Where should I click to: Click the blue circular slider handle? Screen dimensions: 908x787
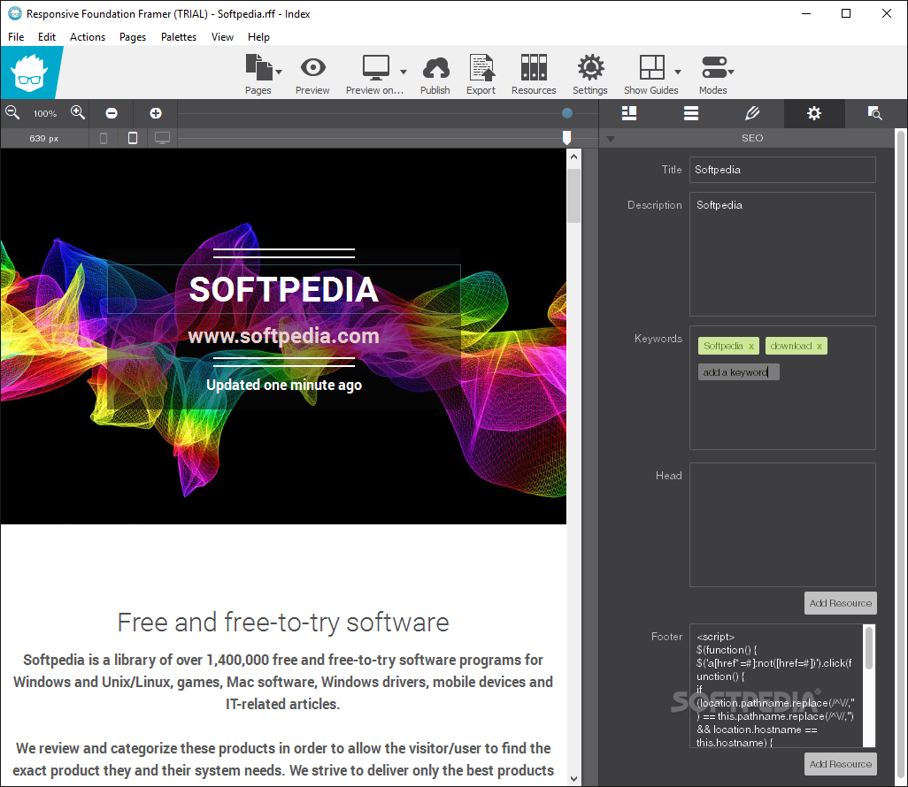pos(567,113)
